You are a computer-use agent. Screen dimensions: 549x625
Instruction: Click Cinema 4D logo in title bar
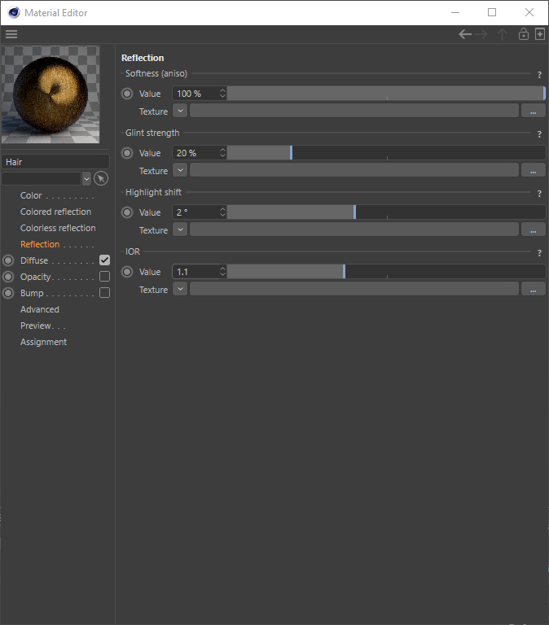(x=14, y=13)
